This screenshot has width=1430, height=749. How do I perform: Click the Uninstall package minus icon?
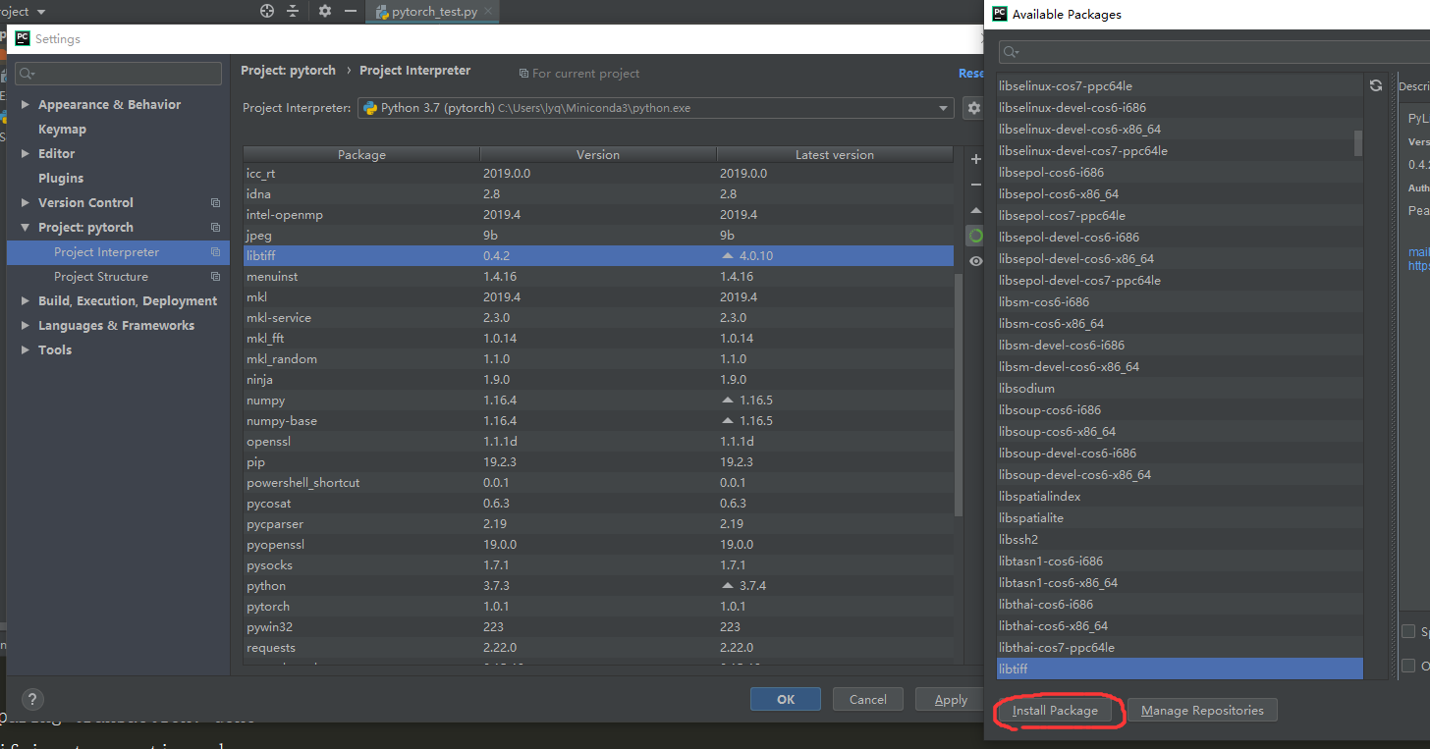tap(975, 184)
